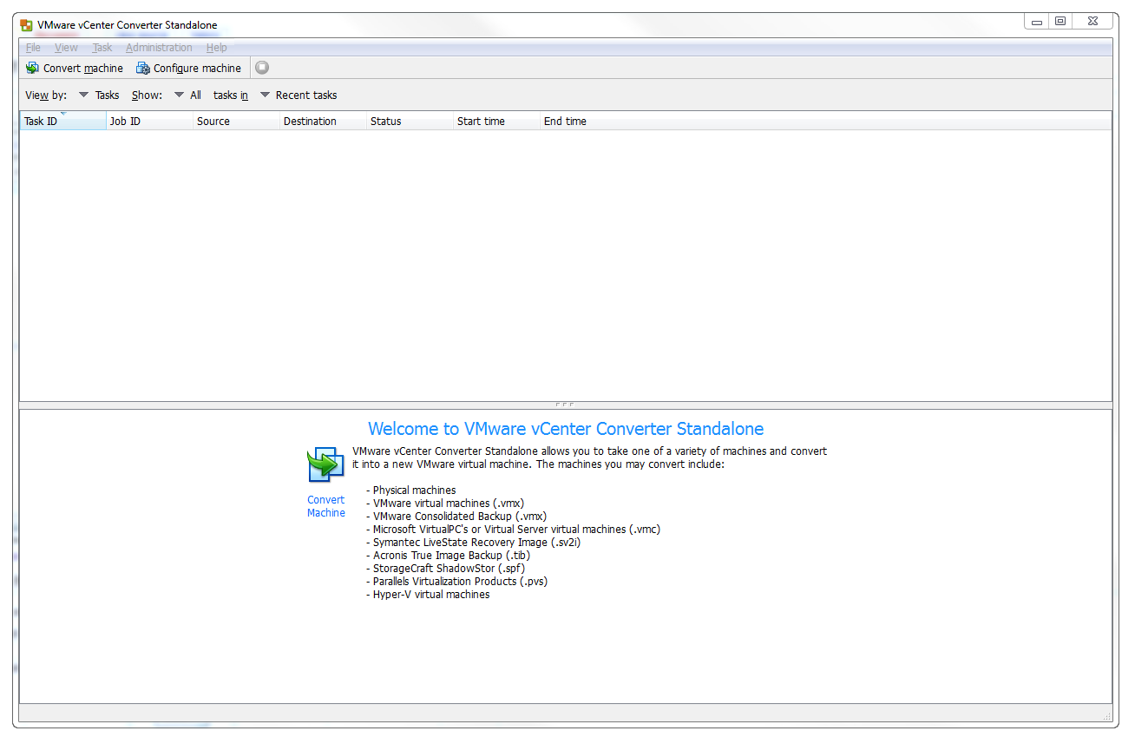Click '- Hyper-V virtual machines' line
This screenshot has width=1135, height=744.
click(429, 595)
